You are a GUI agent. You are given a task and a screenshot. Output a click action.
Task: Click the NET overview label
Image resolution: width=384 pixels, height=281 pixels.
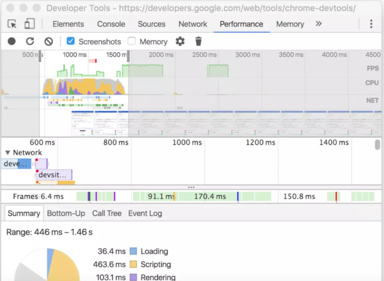[372, 101]
